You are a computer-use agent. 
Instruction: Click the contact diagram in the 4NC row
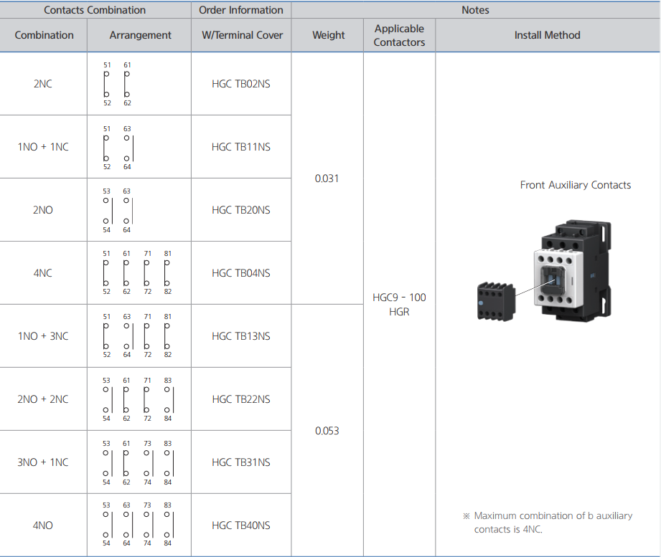click(137, 272)
